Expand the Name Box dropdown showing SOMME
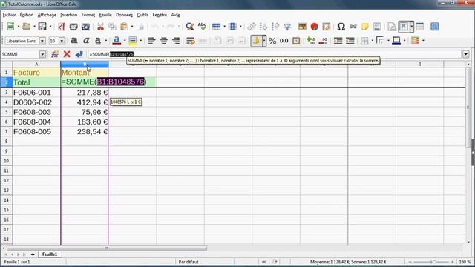 tap(42, 54)
